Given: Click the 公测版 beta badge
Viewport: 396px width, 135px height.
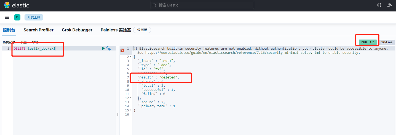Looking at the screenshot, I should tap(142, 30).
